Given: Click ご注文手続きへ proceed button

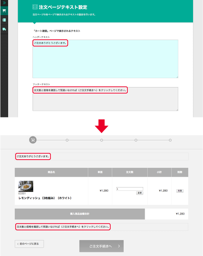Looking at the screenshot, I should tap(101, 246).
